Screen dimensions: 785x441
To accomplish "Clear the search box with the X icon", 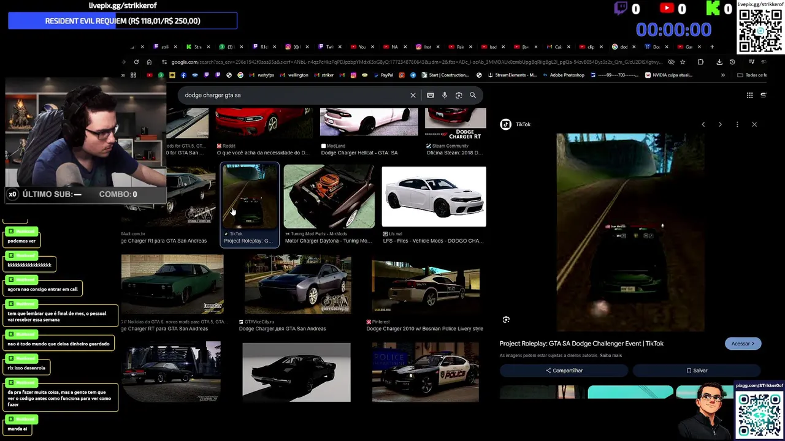I will pyautogui.click(x=413, y=95).
